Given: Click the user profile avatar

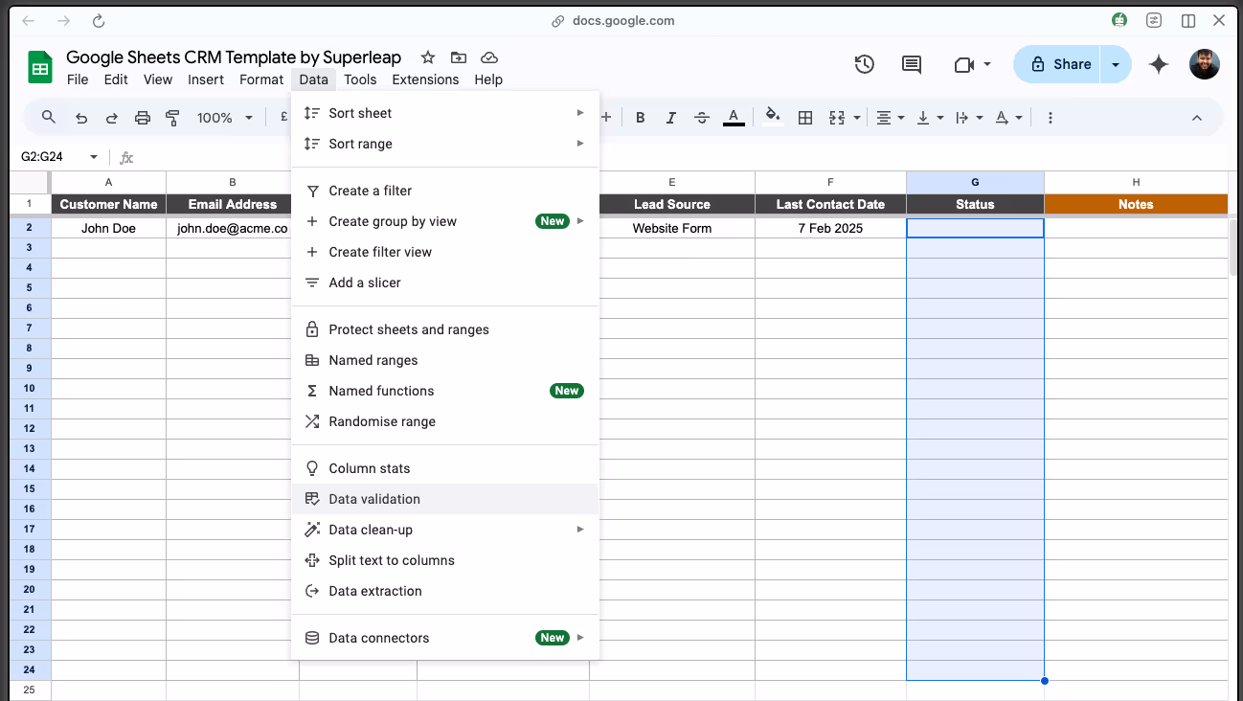Looking at the screenshot, I should pyautogui.click(x=1205, y=64).
